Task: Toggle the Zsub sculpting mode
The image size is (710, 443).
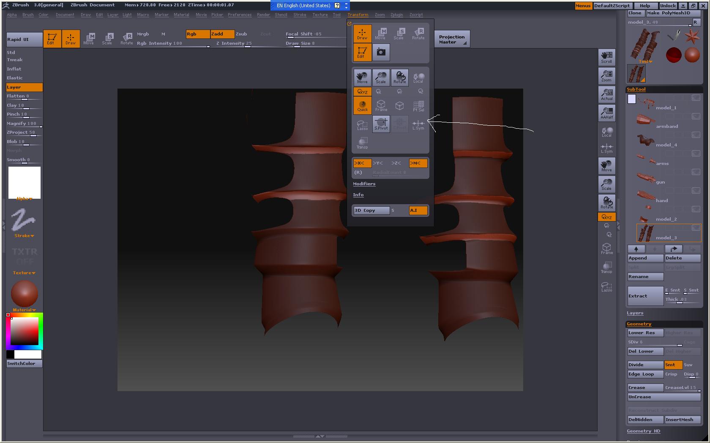Action: coord(241,34)
